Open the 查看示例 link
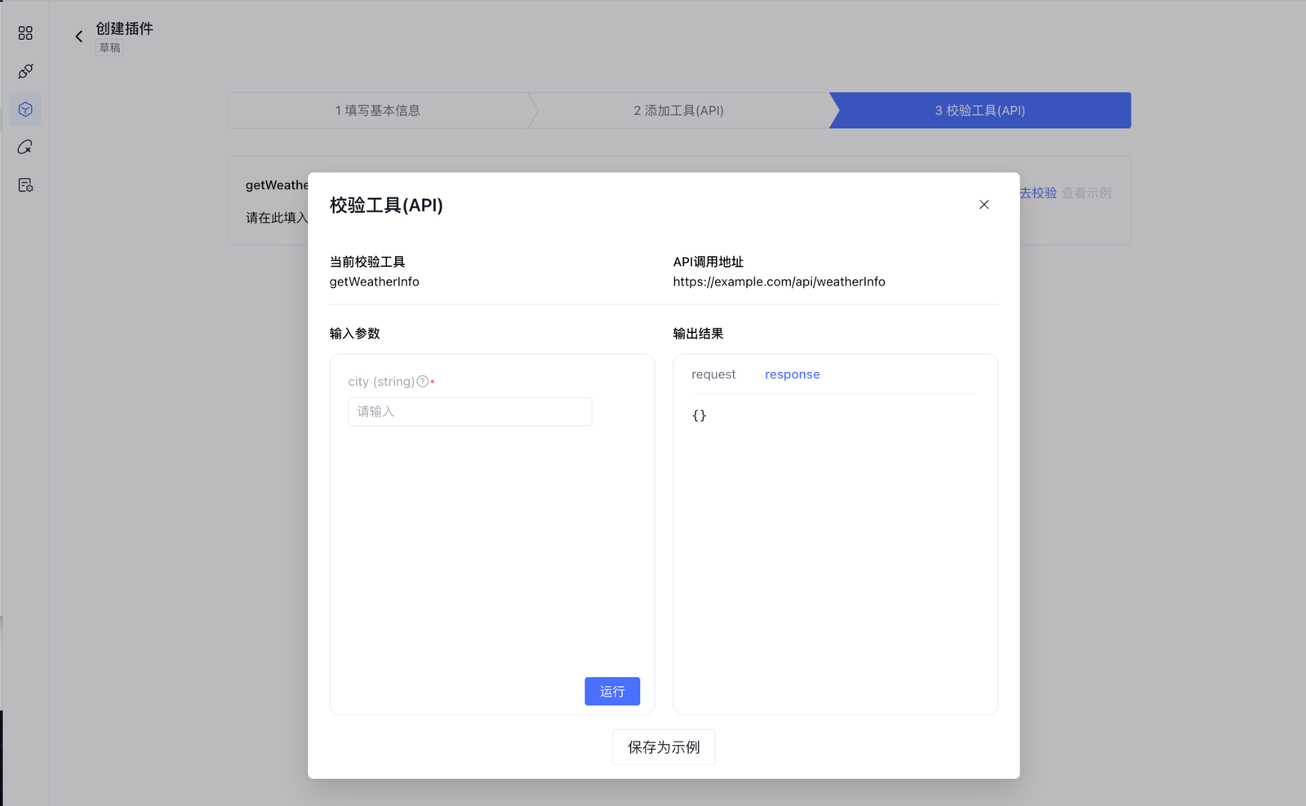 1086,193
